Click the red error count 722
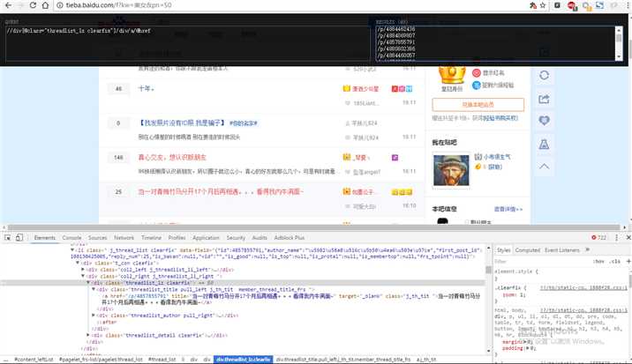Screen dimensions: 632x364 click(x=598, y=238)
